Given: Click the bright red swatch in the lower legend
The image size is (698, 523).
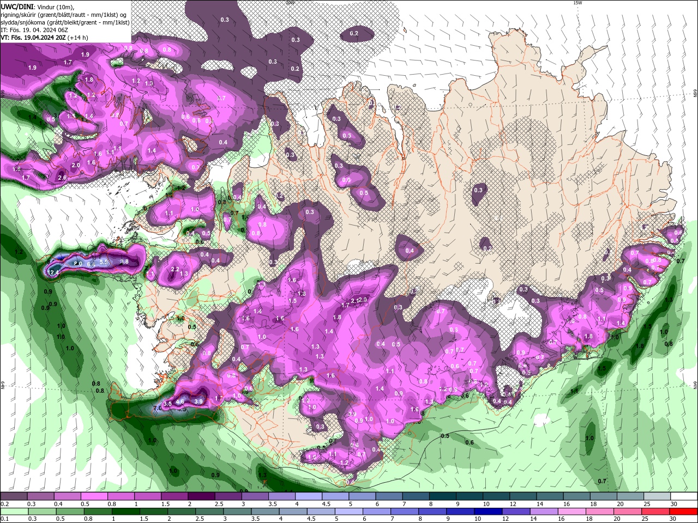Looking at the screenshot, I should click(x=684, y=512).
